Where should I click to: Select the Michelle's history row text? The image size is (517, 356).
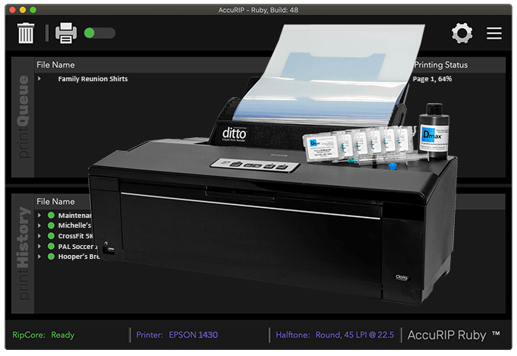[74, 225]
